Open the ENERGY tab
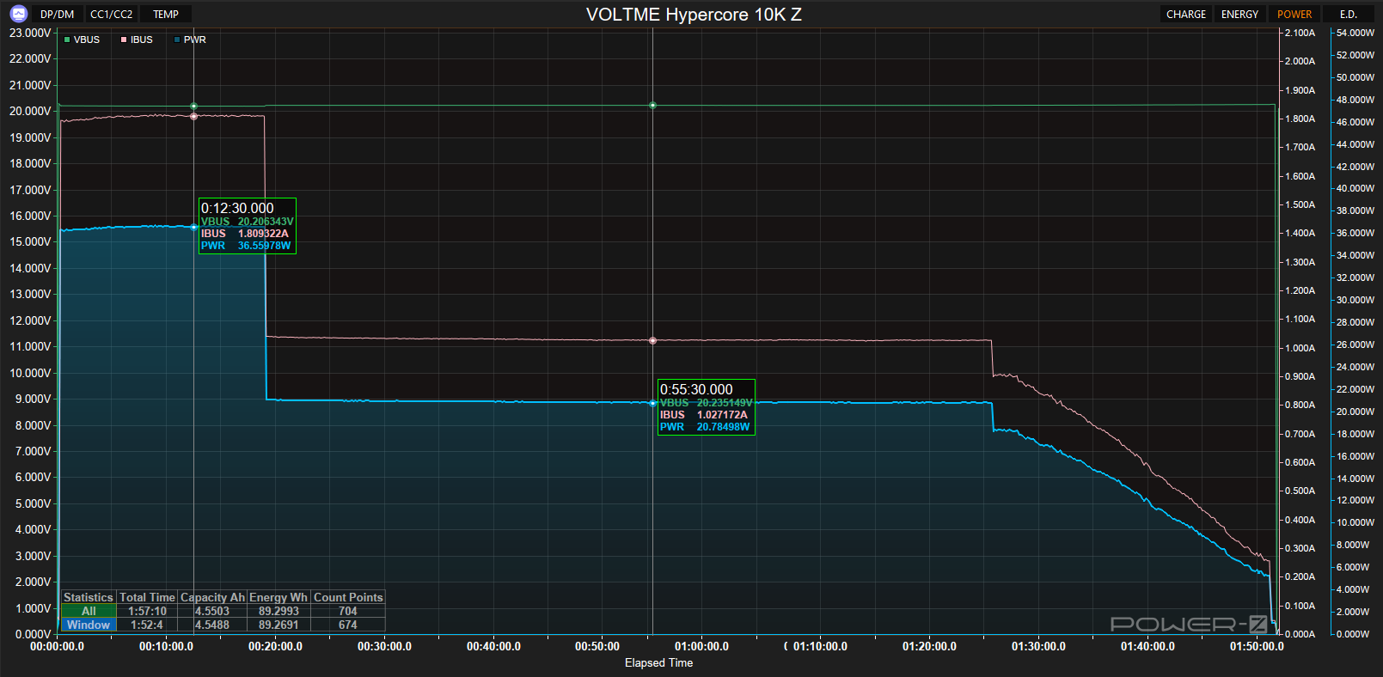 (1239, 15)
